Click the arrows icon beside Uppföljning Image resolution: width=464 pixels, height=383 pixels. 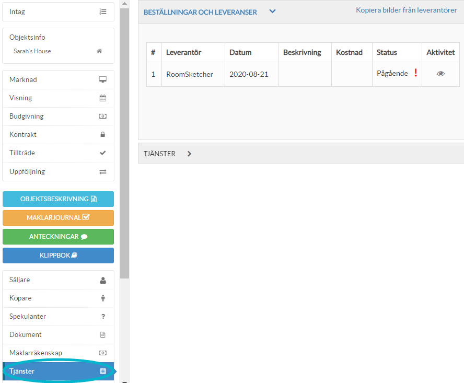102,171
